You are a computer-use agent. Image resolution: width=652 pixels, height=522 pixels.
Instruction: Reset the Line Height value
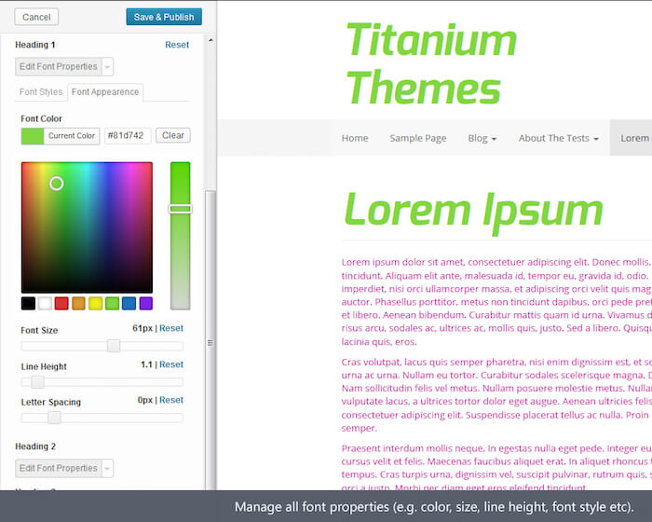[x=170, y=364]
